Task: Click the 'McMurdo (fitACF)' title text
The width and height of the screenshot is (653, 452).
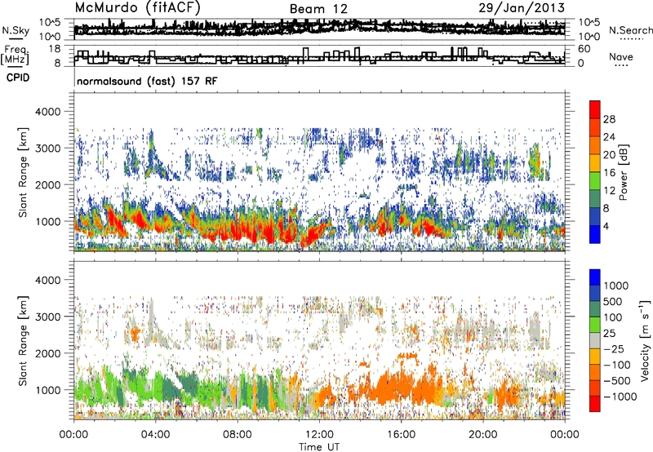Action: click(x=137, y=8)
